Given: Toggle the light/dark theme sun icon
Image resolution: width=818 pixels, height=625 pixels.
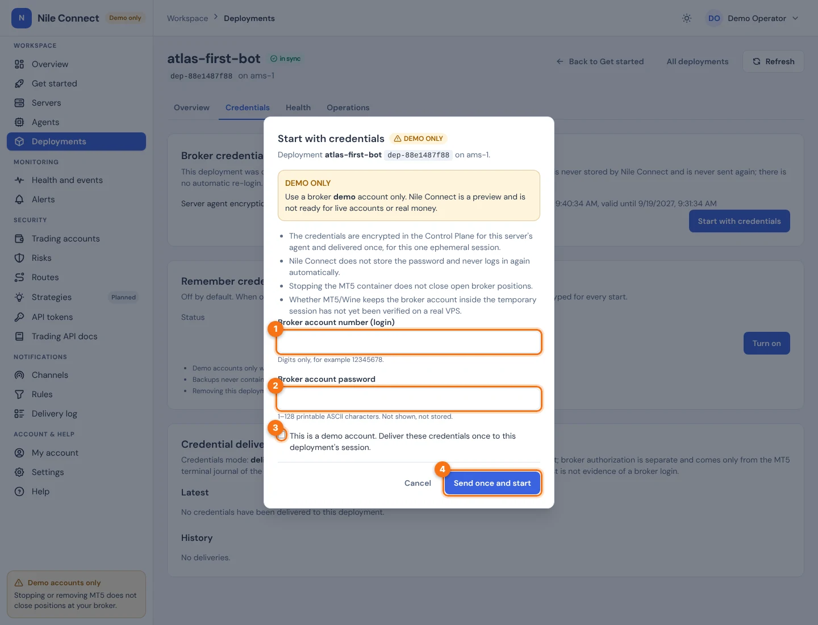Looking at the screenshot, I should pyautogui.click(x=687, y=18).
